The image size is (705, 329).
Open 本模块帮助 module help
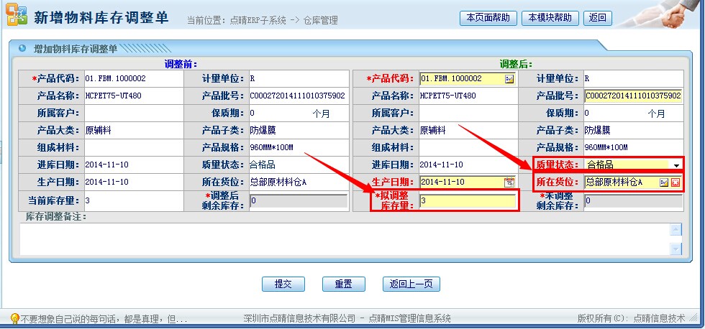coord(550,18)
